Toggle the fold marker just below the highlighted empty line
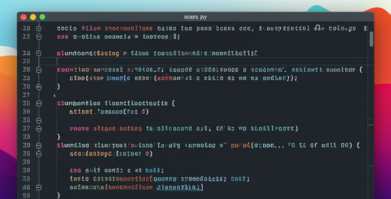391x199 pixels. pyautogui.click(x=38, y=70)
